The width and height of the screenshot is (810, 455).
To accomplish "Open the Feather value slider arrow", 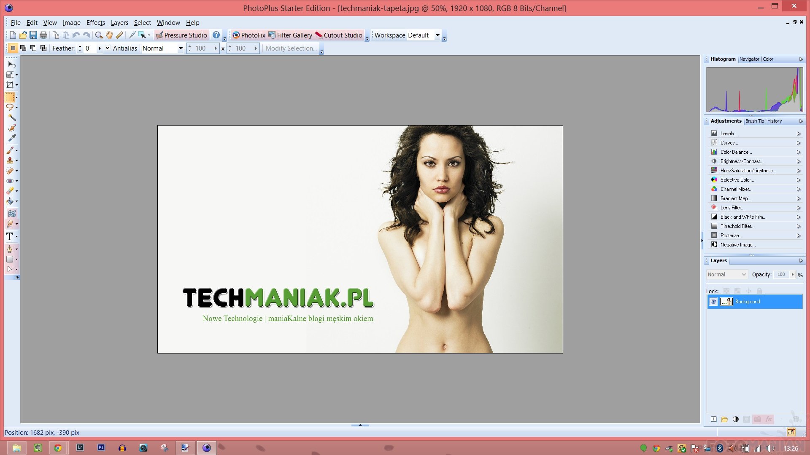I will (x=100, y=48).
